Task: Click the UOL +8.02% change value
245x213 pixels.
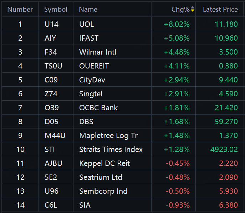Action: tap(177, 24)
